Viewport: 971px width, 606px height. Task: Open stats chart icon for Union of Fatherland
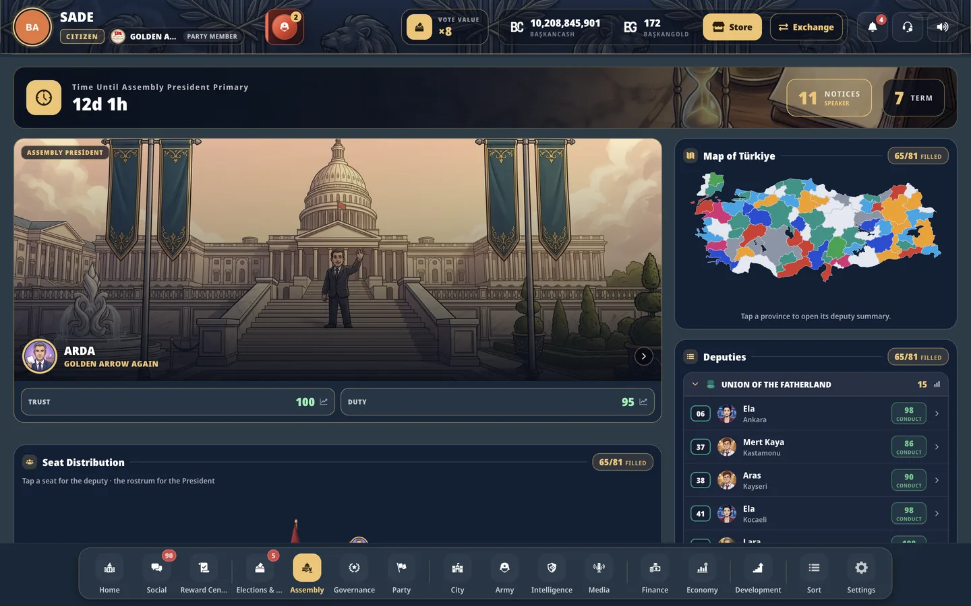(937, 384)
